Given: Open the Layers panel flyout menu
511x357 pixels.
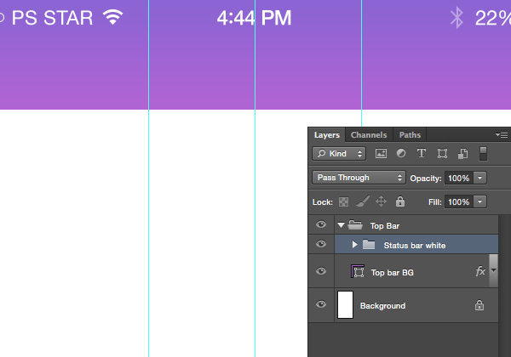Looking at the screenshot, I should coord(502,134).
